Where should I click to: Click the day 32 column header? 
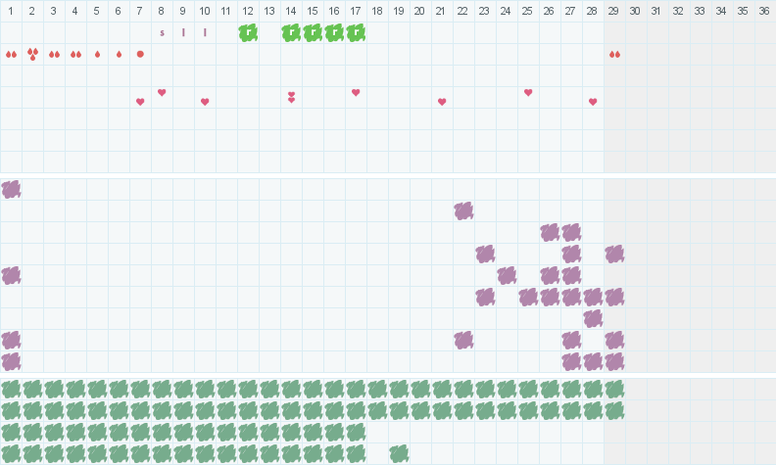point(679,11)
